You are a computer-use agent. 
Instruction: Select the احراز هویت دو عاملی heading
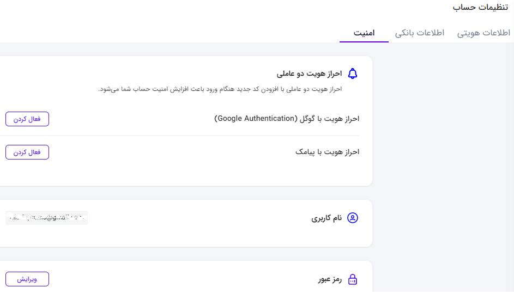pyautogui.click(x=309, y=73)
